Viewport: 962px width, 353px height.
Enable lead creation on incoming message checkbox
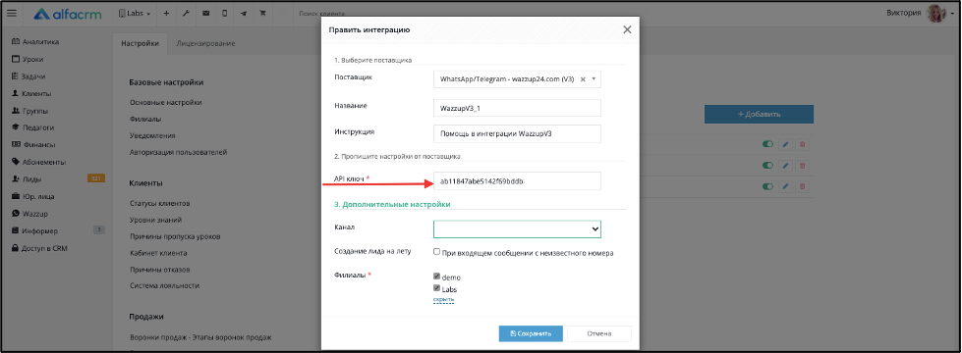tap(436, 251)
